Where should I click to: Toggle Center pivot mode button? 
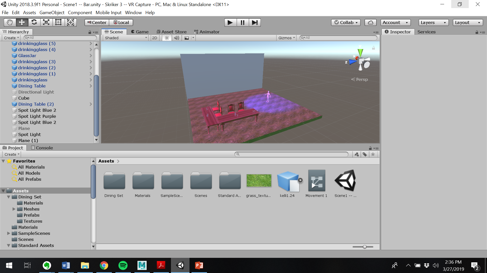pos(97,22)
